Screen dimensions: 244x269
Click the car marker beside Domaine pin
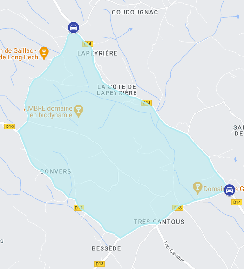230,190
